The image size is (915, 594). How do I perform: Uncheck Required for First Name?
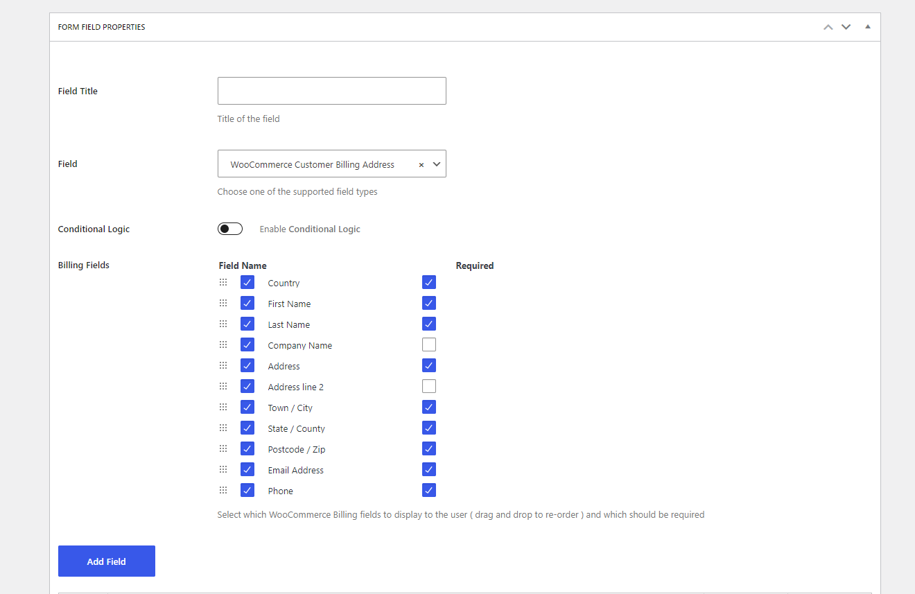pyautogui.click(x=429, y=303)
